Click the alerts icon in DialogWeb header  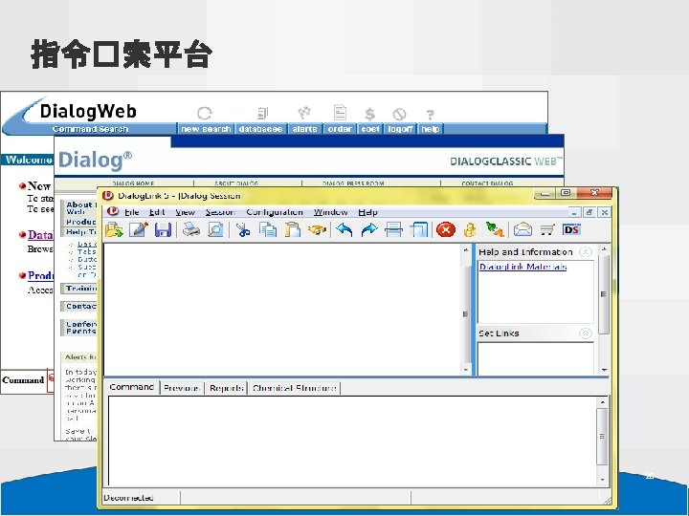(304, 113)
